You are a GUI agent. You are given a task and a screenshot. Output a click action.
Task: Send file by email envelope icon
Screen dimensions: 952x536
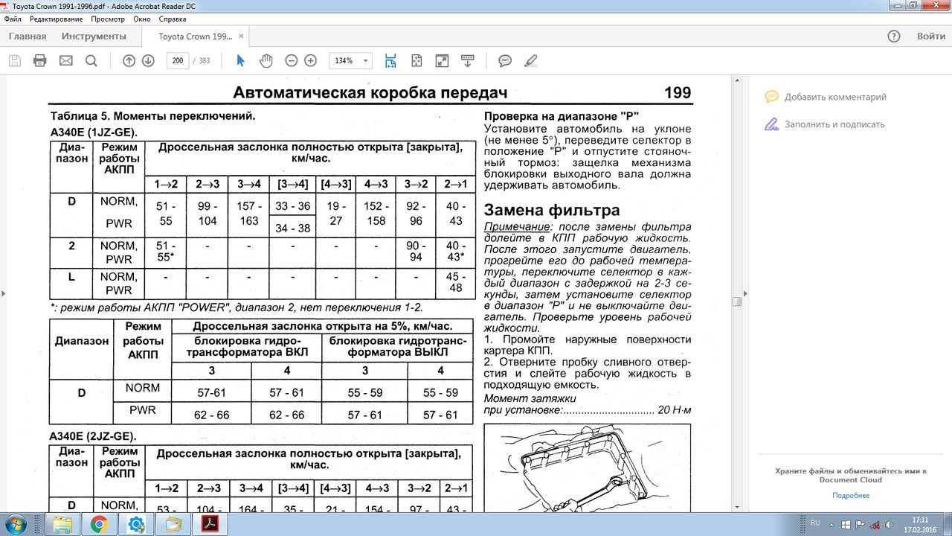click(x=65, y=60)
